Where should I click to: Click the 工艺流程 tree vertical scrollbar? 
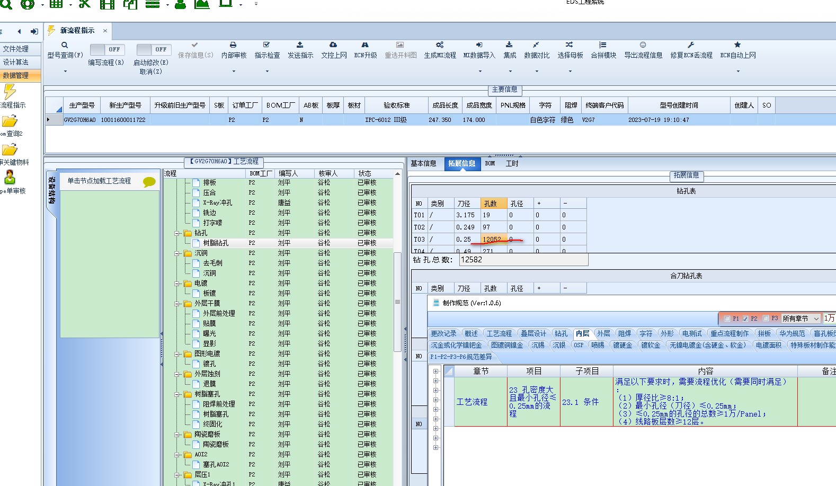397,302
